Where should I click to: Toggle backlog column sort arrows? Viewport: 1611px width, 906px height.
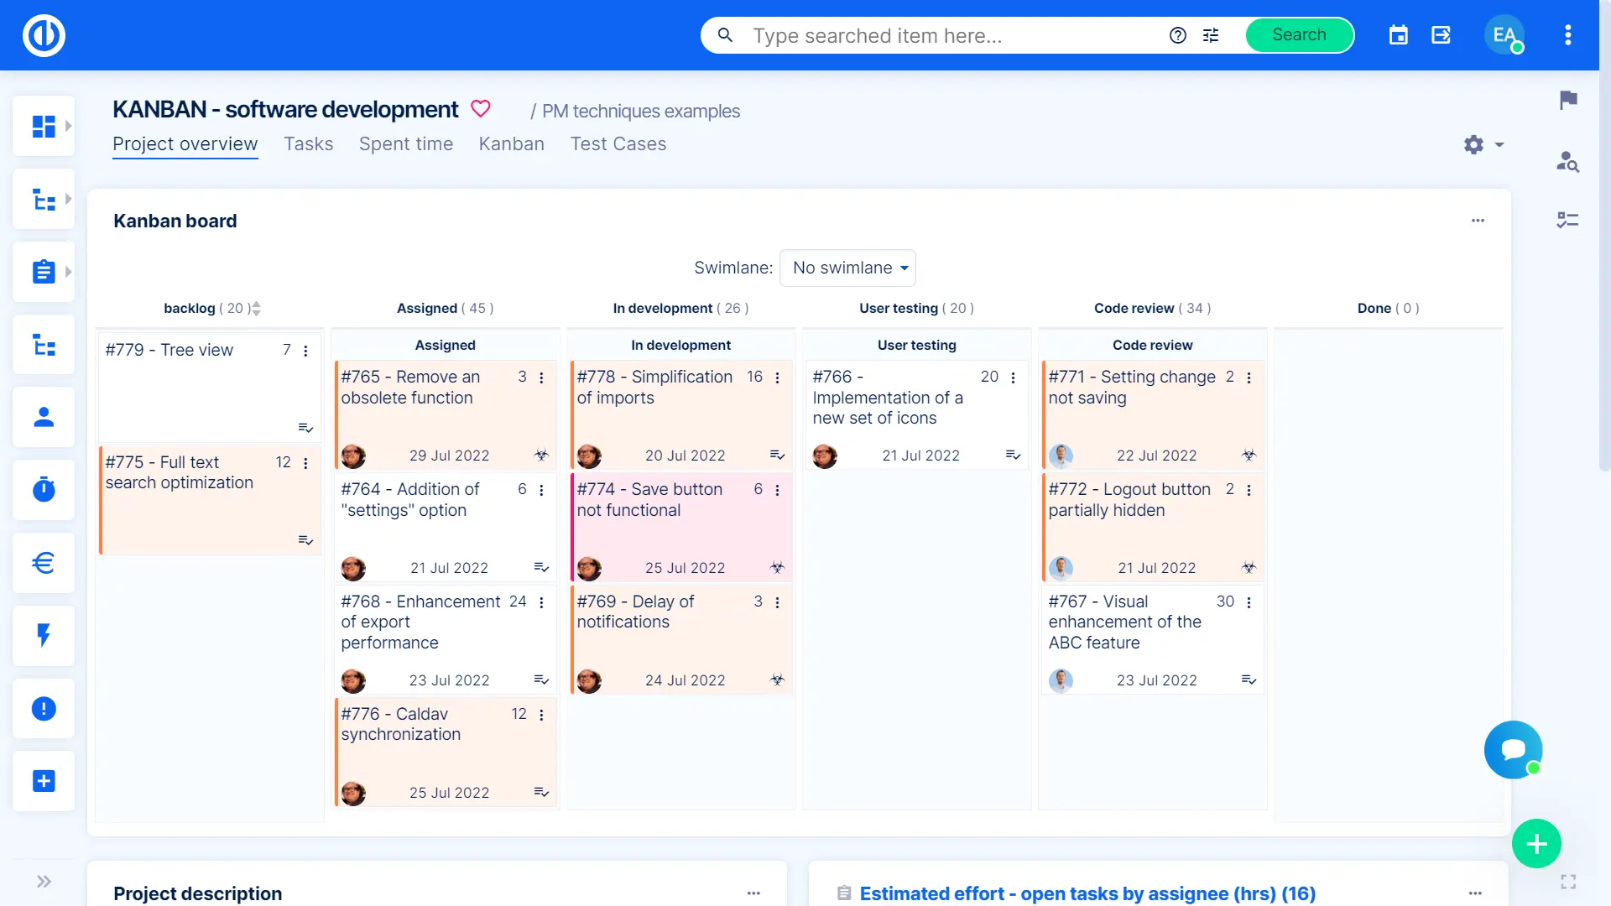(x=257, y=309)
